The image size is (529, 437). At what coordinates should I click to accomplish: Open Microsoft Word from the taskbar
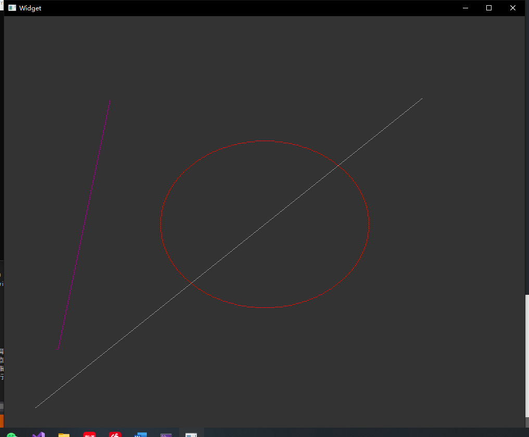coord(141,434)
